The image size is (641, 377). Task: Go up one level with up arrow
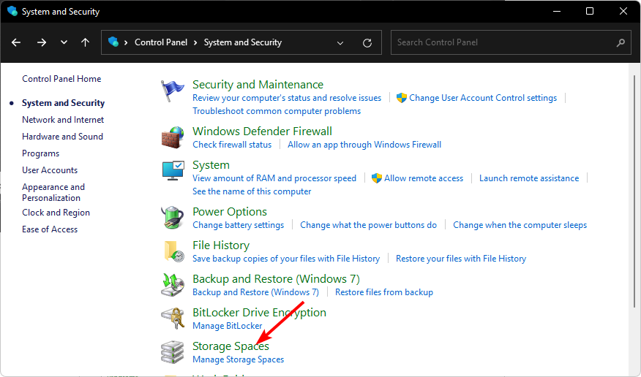(85, 42)
